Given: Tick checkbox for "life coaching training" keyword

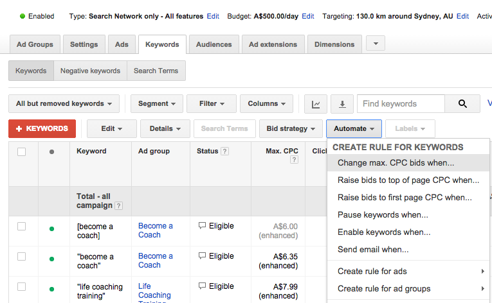Looking at the screenshot, I should coord(21,286).
